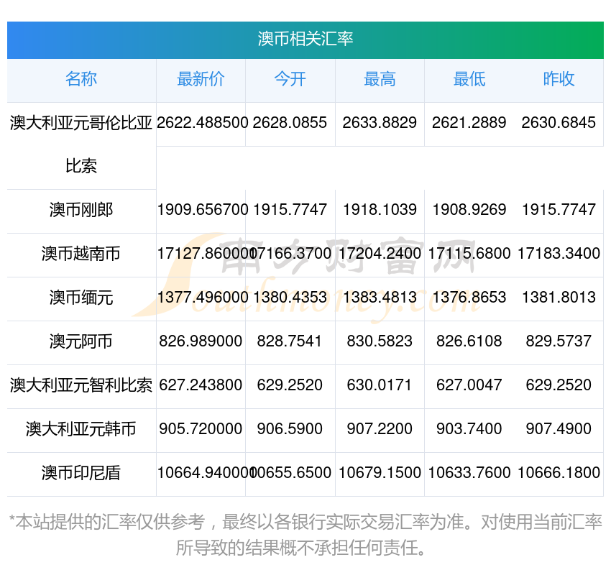Click the 澳币缅元 row name

pyautogui.click(x=81, y=298)
